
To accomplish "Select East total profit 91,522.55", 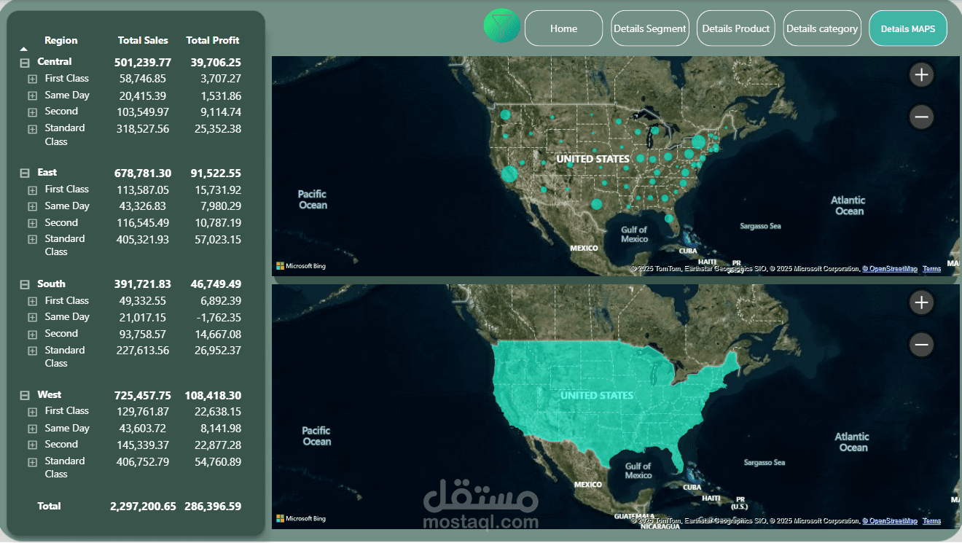I will point(216,173).
